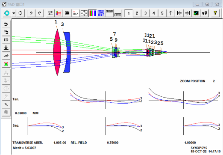
Task: Select the diagonal pointer arrow sidebar icon
Action: (6, 104)
